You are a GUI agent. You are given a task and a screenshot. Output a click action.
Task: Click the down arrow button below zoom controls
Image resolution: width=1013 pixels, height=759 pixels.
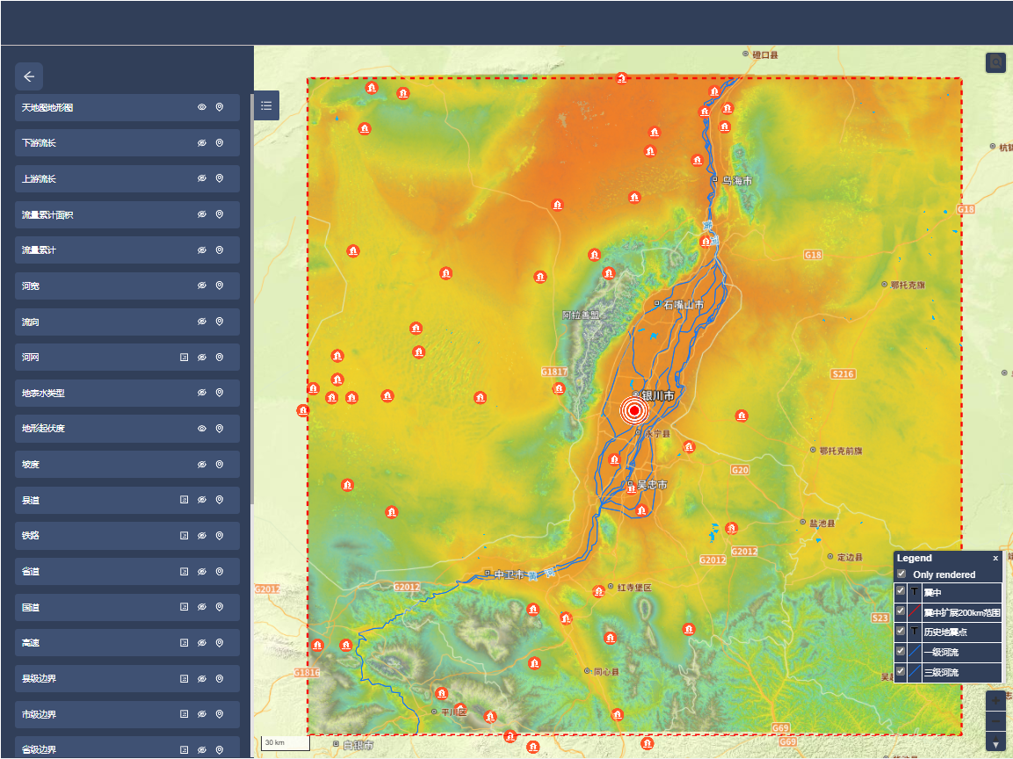(995, 745)
